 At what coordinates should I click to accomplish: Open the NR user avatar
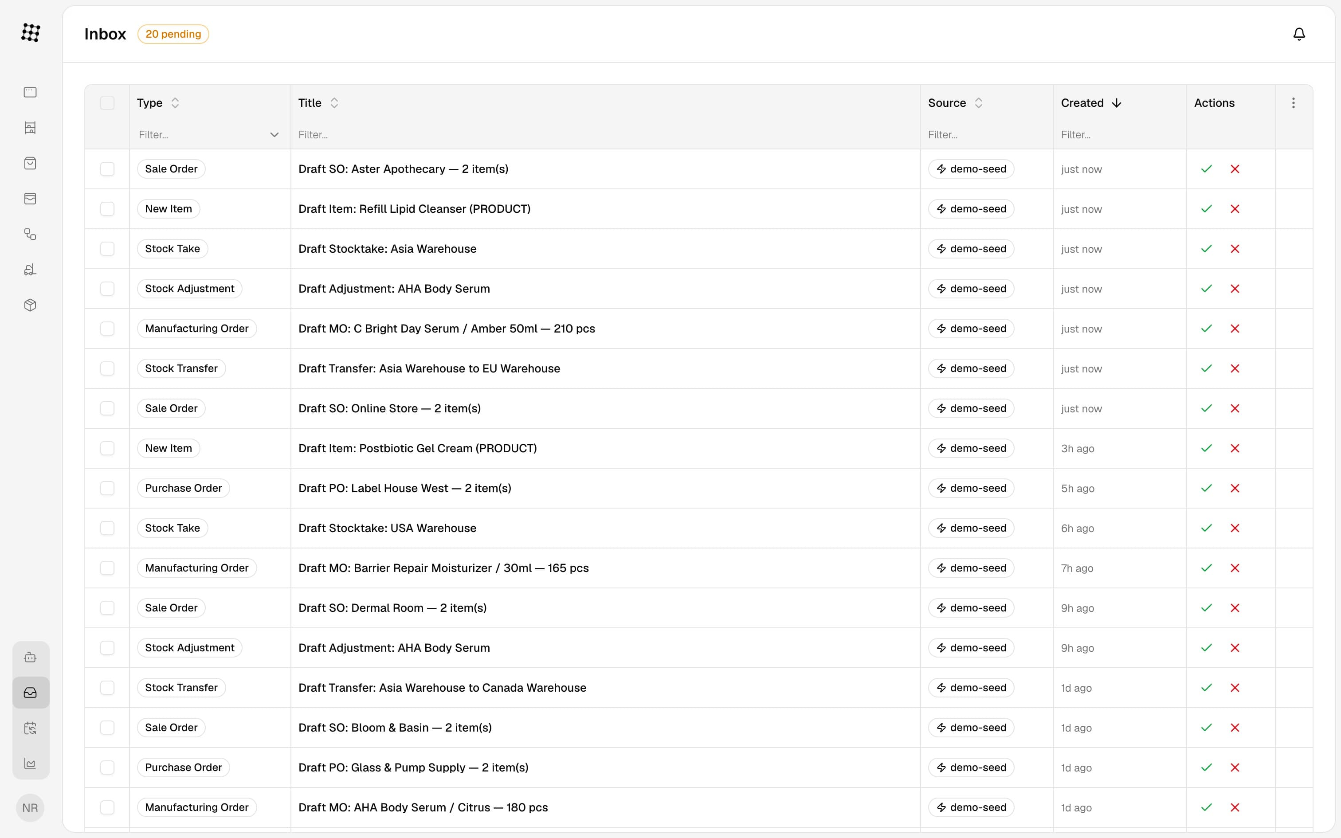point(31,807)
